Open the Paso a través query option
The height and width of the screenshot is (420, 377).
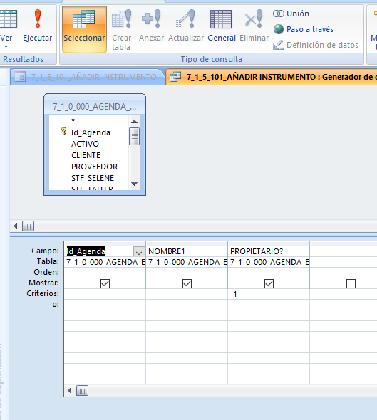tap(304, 29)
